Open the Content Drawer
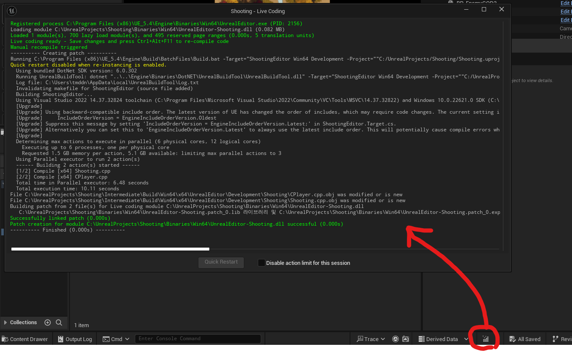The width and height of the screenshot is (572, 352). [x=25, y=339]
